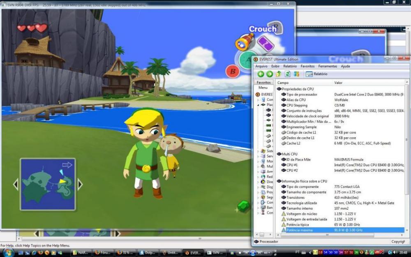This screenshot has height=257, width=411.
Task: Switch to the Favoritos tab
Action: coord(263,83)
